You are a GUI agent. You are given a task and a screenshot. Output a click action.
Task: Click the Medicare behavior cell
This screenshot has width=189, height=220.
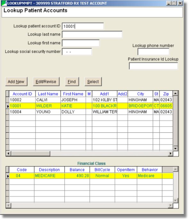(150, 176)
